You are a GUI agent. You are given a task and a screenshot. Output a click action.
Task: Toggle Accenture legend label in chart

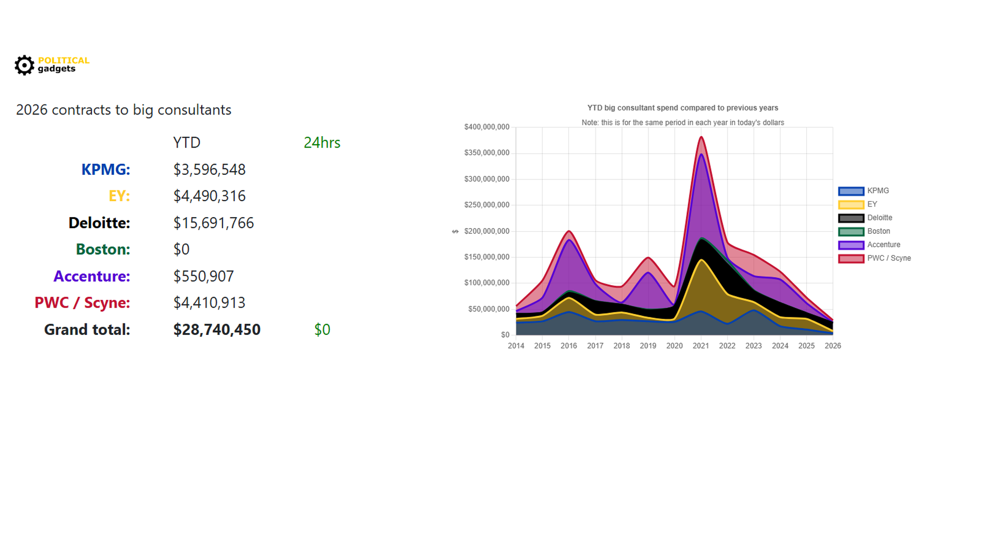coord(883,245)
